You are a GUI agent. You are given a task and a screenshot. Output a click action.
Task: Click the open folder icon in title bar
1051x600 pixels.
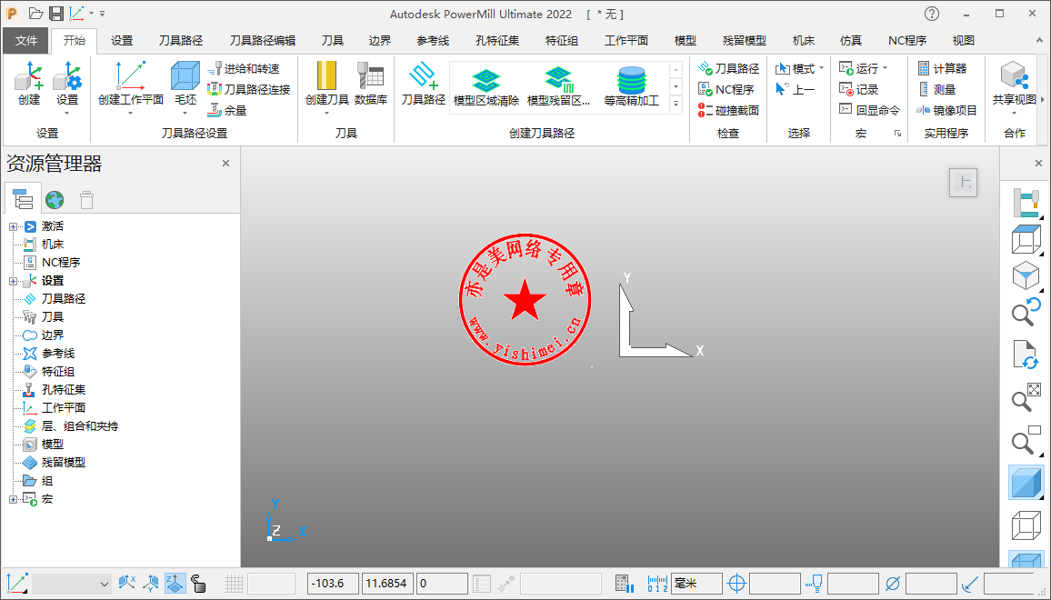[36, 14]
